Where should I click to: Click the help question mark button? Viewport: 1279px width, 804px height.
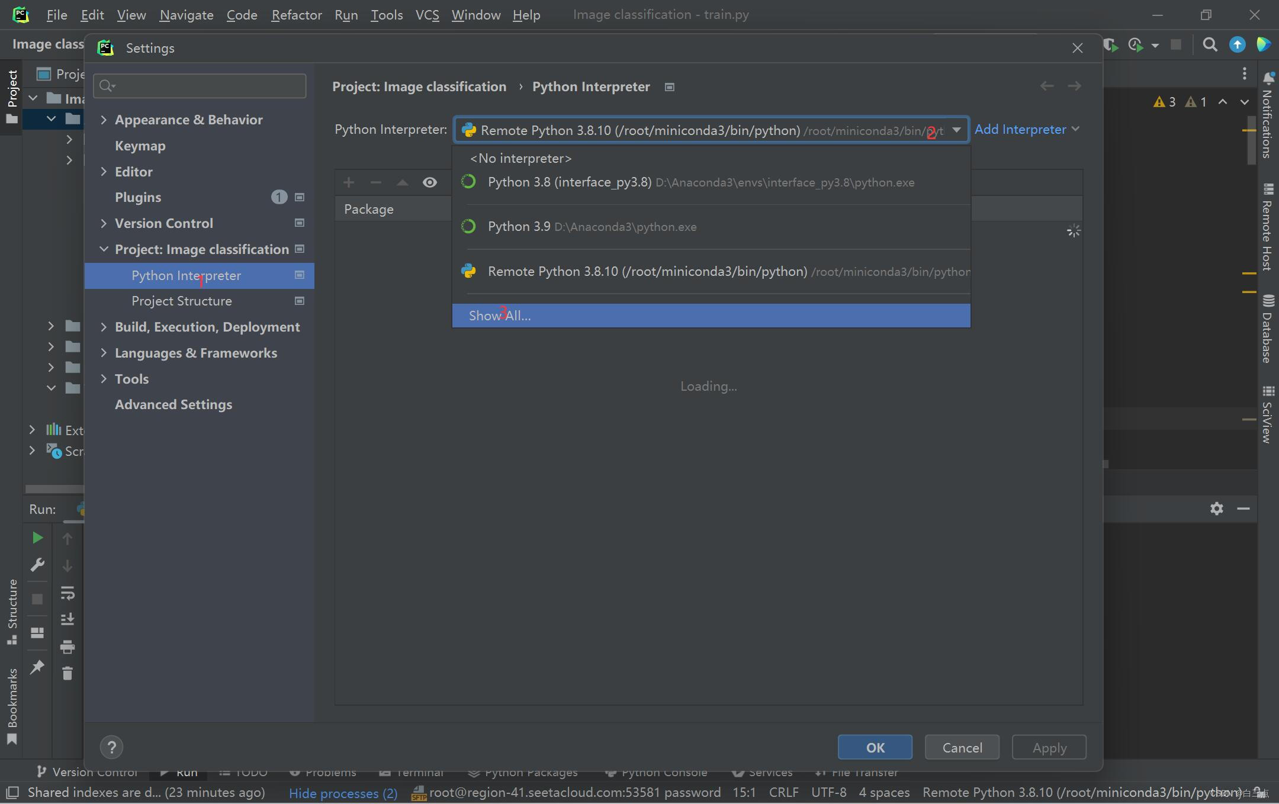pos(111,747)
